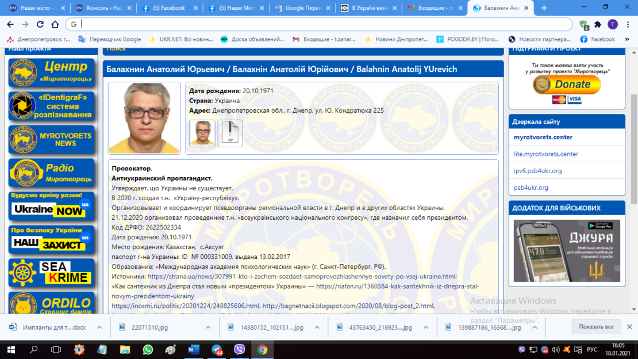Screen dimensions: 638x359
Task: Click the browser forward arrow
Action: (x=25, y=24)
